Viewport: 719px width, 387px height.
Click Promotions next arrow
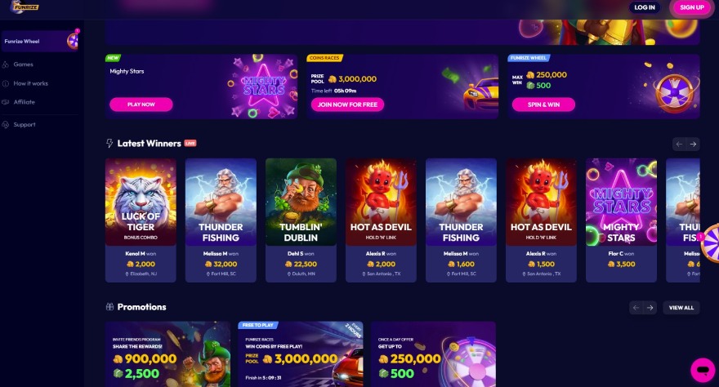650,308
